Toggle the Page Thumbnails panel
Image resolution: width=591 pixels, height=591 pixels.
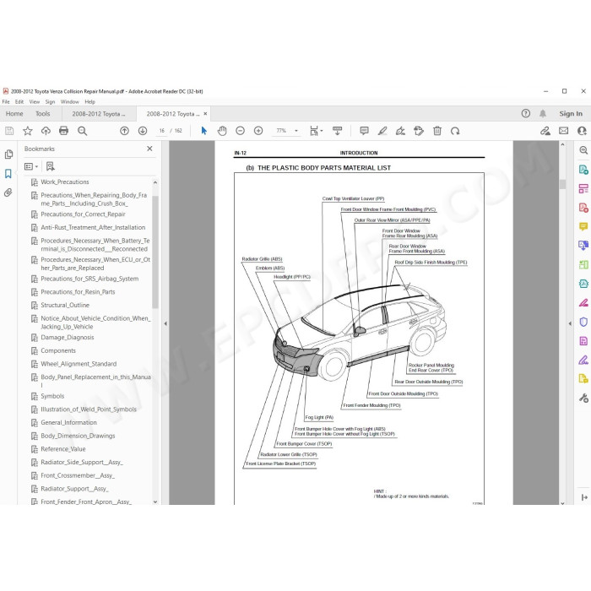pyautogui.click(x=8, y=155)
